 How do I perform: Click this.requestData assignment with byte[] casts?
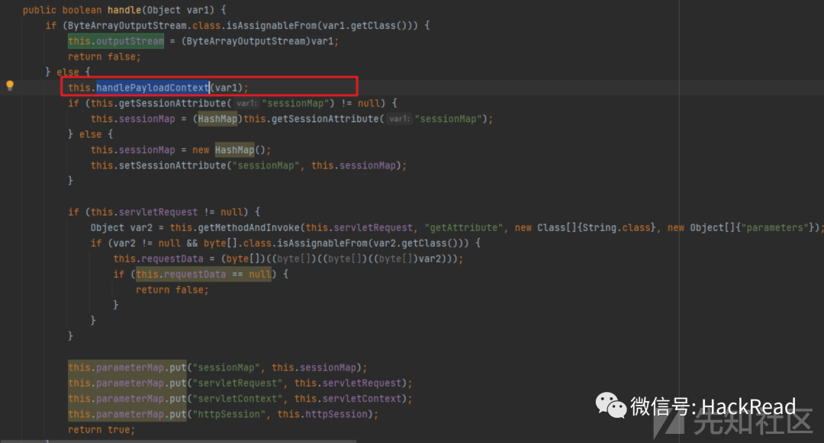tap(288, 258)
